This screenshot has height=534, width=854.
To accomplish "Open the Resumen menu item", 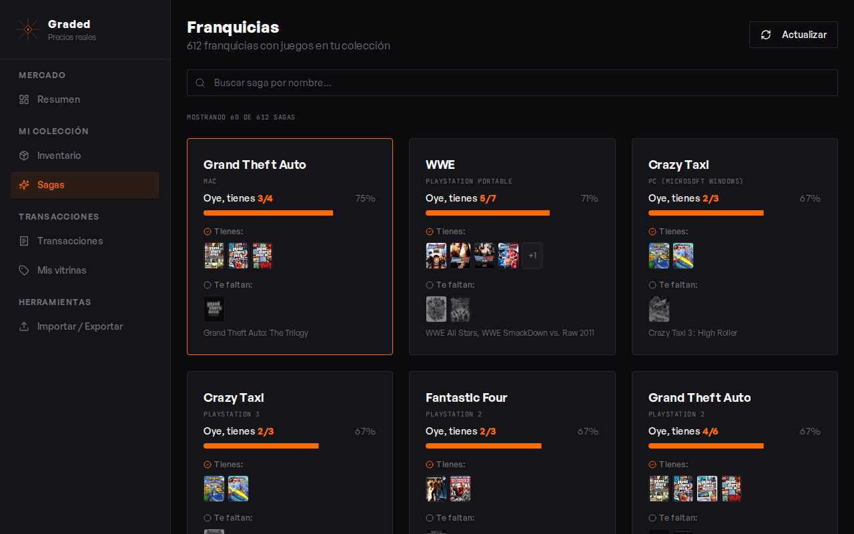I will pos(59,99).
